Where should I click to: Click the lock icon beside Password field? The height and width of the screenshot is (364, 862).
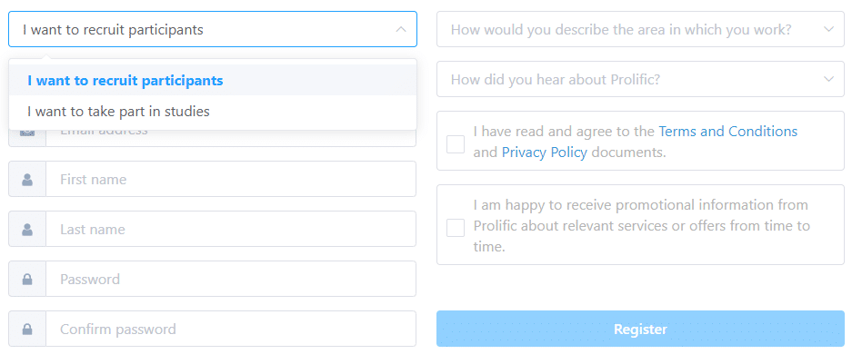pyautogui.click(x=27, y=280)
